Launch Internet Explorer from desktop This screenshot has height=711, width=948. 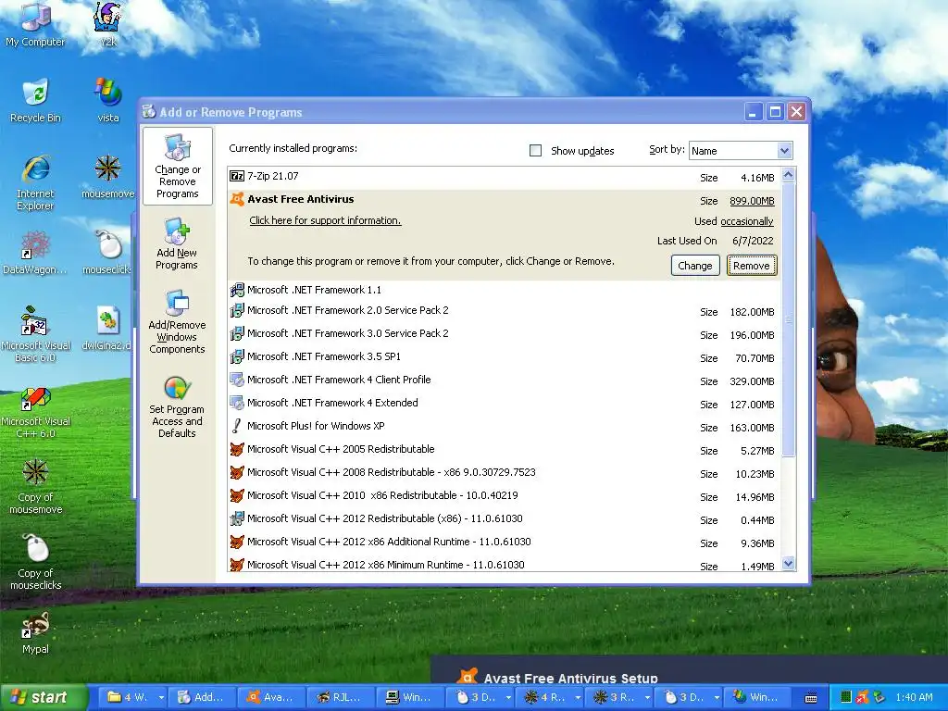click(35, 182)
